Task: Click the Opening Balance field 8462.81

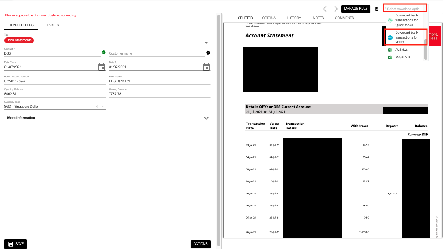Action: [x=55, y=94]
